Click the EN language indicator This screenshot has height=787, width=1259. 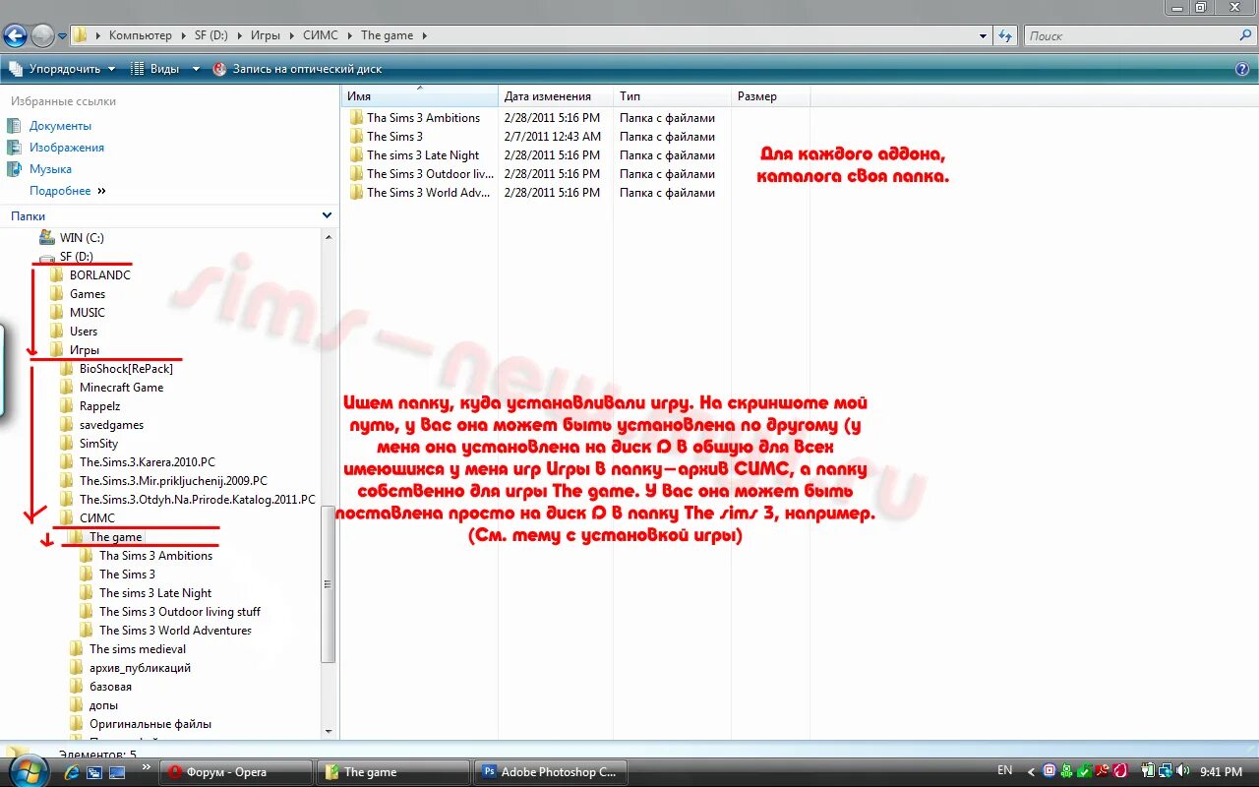click(x=1004, y=770)
